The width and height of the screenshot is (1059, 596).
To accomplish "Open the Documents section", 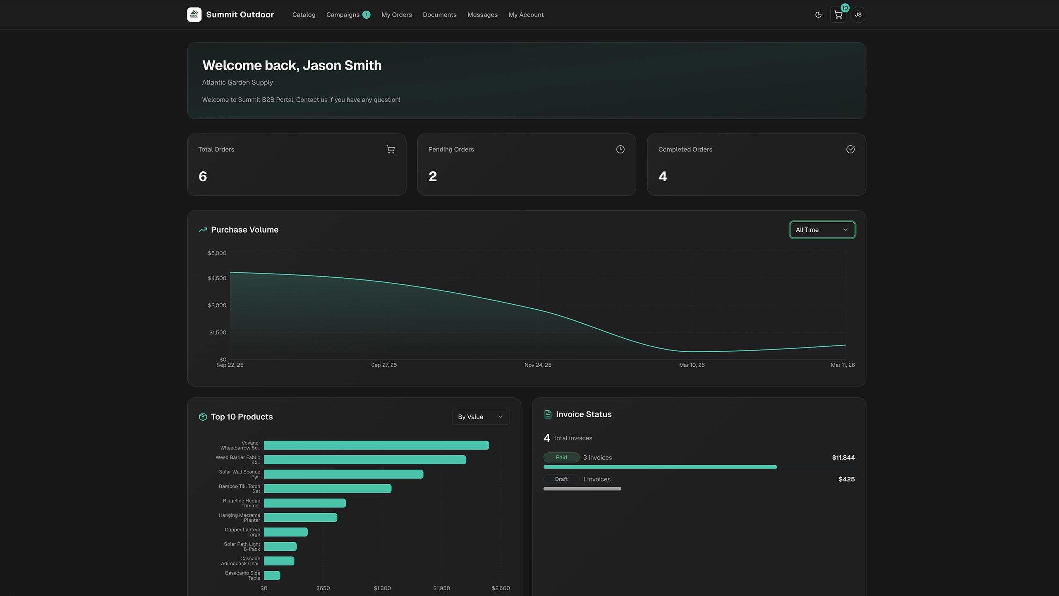I will pyautogui.click(x=439, y=14).
